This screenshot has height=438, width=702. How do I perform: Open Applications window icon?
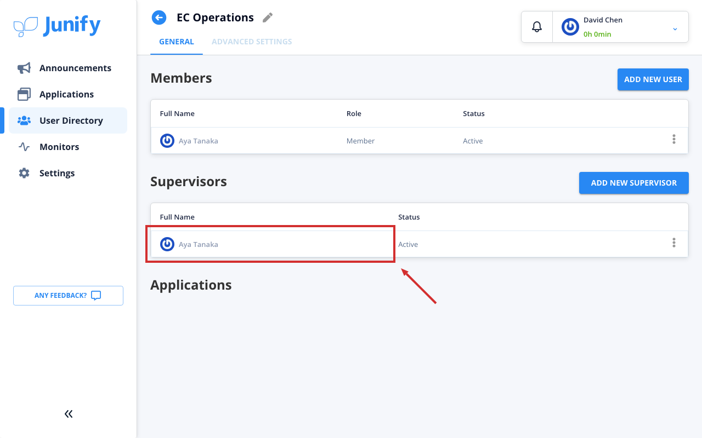[x=24, y=94]
